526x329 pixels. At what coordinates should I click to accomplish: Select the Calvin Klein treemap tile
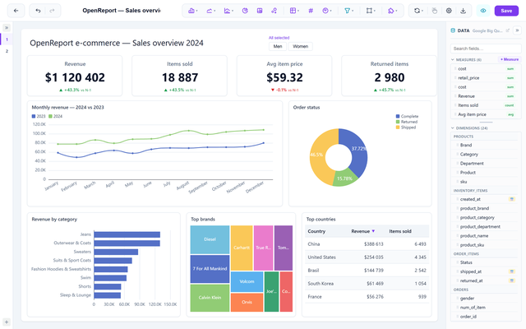pos(210,298)
